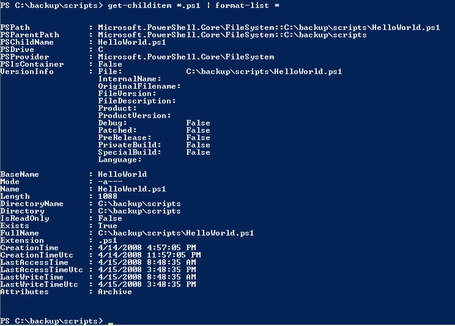The width and height of the screenshot is (455, 326).
Task: Click the Extension value .ps1
Action: click(x=107, y=240)
